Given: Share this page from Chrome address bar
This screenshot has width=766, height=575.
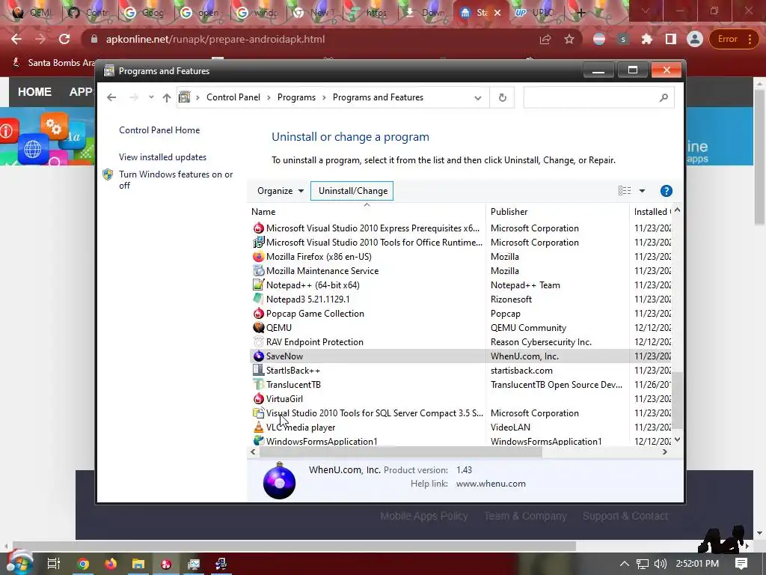Looking at the screenshot, I should pos(545,39).
